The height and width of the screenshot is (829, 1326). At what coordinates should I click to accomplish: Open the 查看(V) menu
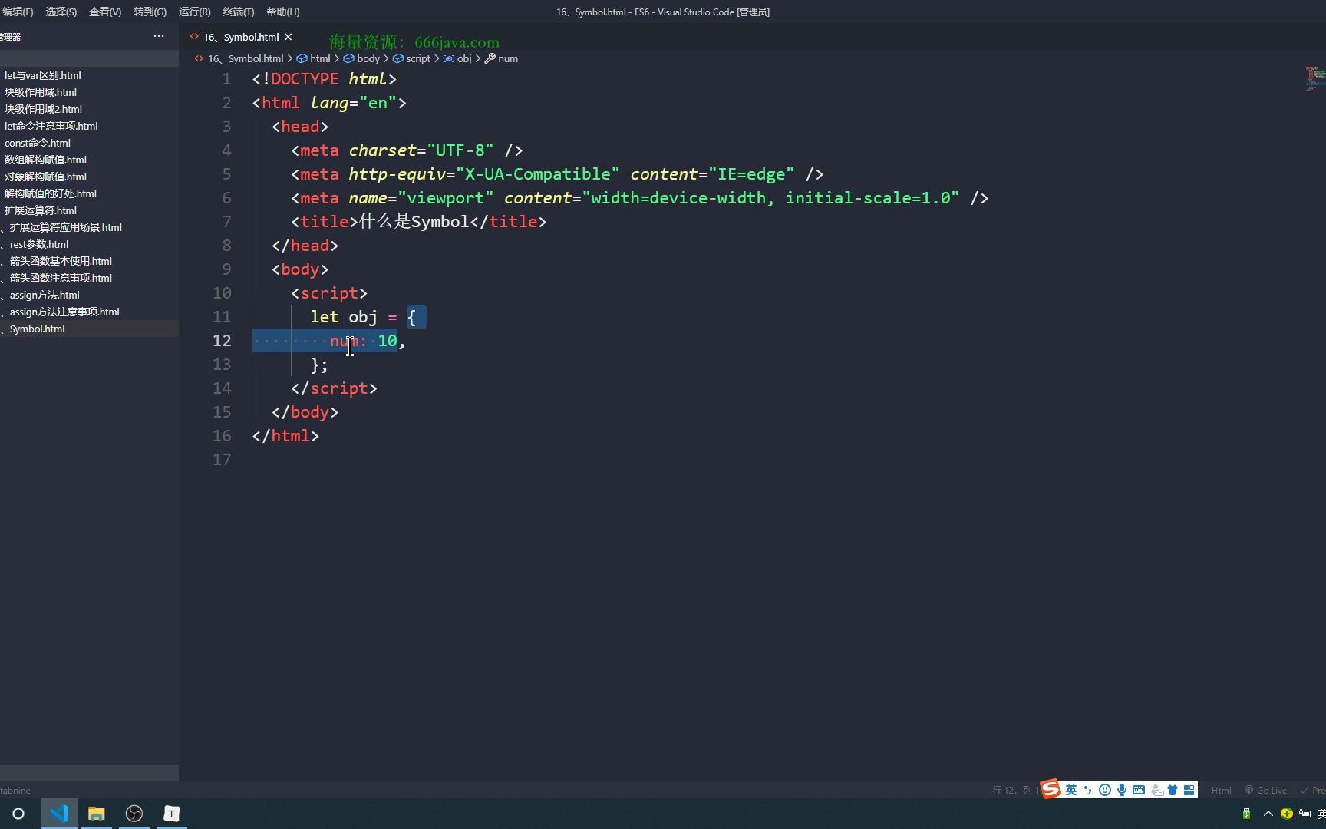[105, 12]
